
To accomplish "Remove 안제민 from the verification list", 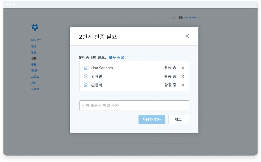I will [182, 76].
